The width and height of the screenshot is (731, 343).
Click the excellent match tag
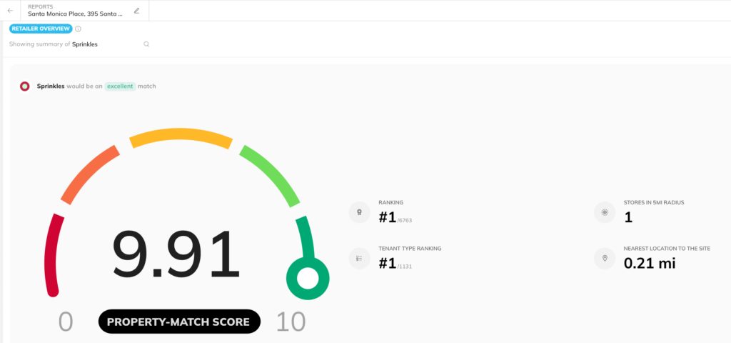[120, 86]
